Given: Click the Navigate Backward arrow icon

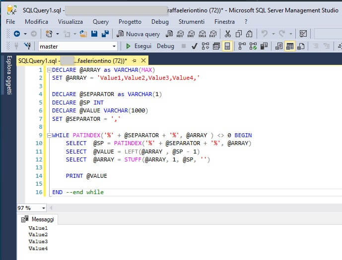Looking at the screenshot, I should [x=17, y=34].
